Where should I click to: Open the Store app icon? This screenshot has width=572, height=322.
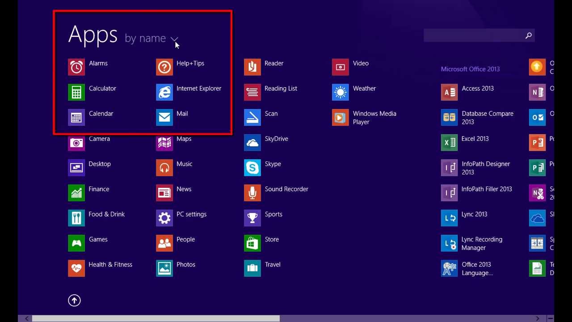[252, 243]
